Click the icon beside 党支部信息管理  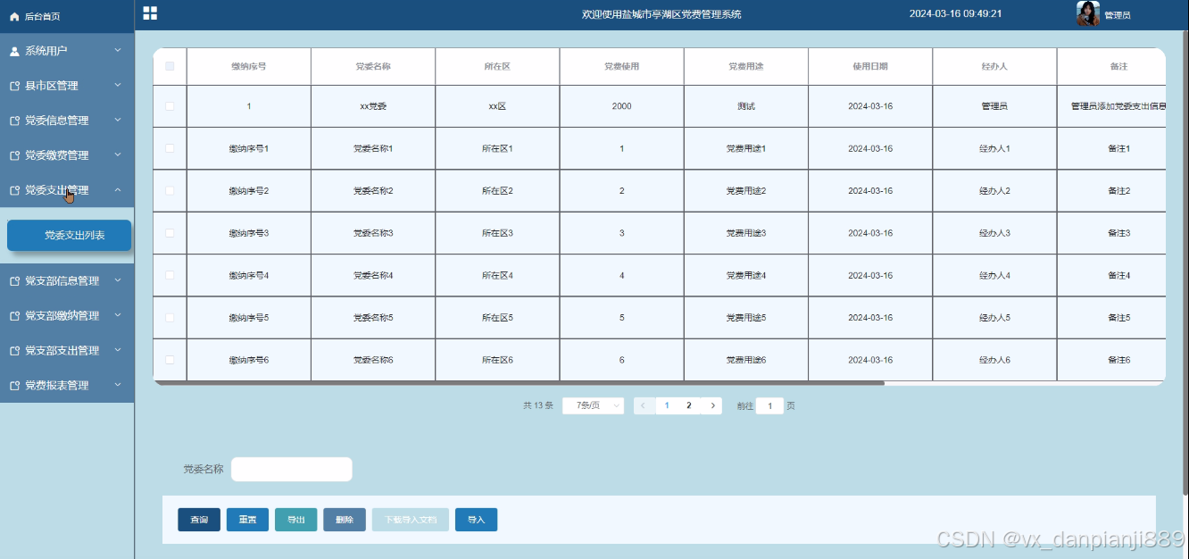click(14, 280)
